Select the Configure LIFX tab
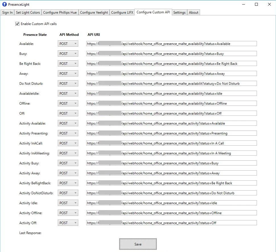Image resolution: width=276 pixels, height=252 pixels. click(x=122, y=13)
